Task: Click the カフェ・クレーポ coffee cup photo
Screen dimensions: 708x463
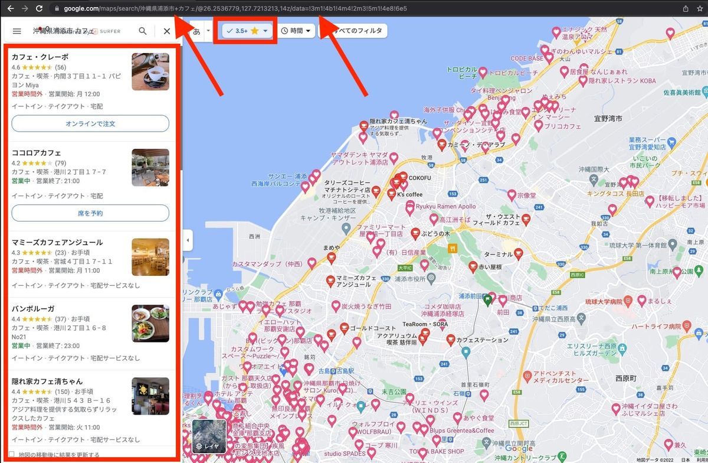Action: 150,71
